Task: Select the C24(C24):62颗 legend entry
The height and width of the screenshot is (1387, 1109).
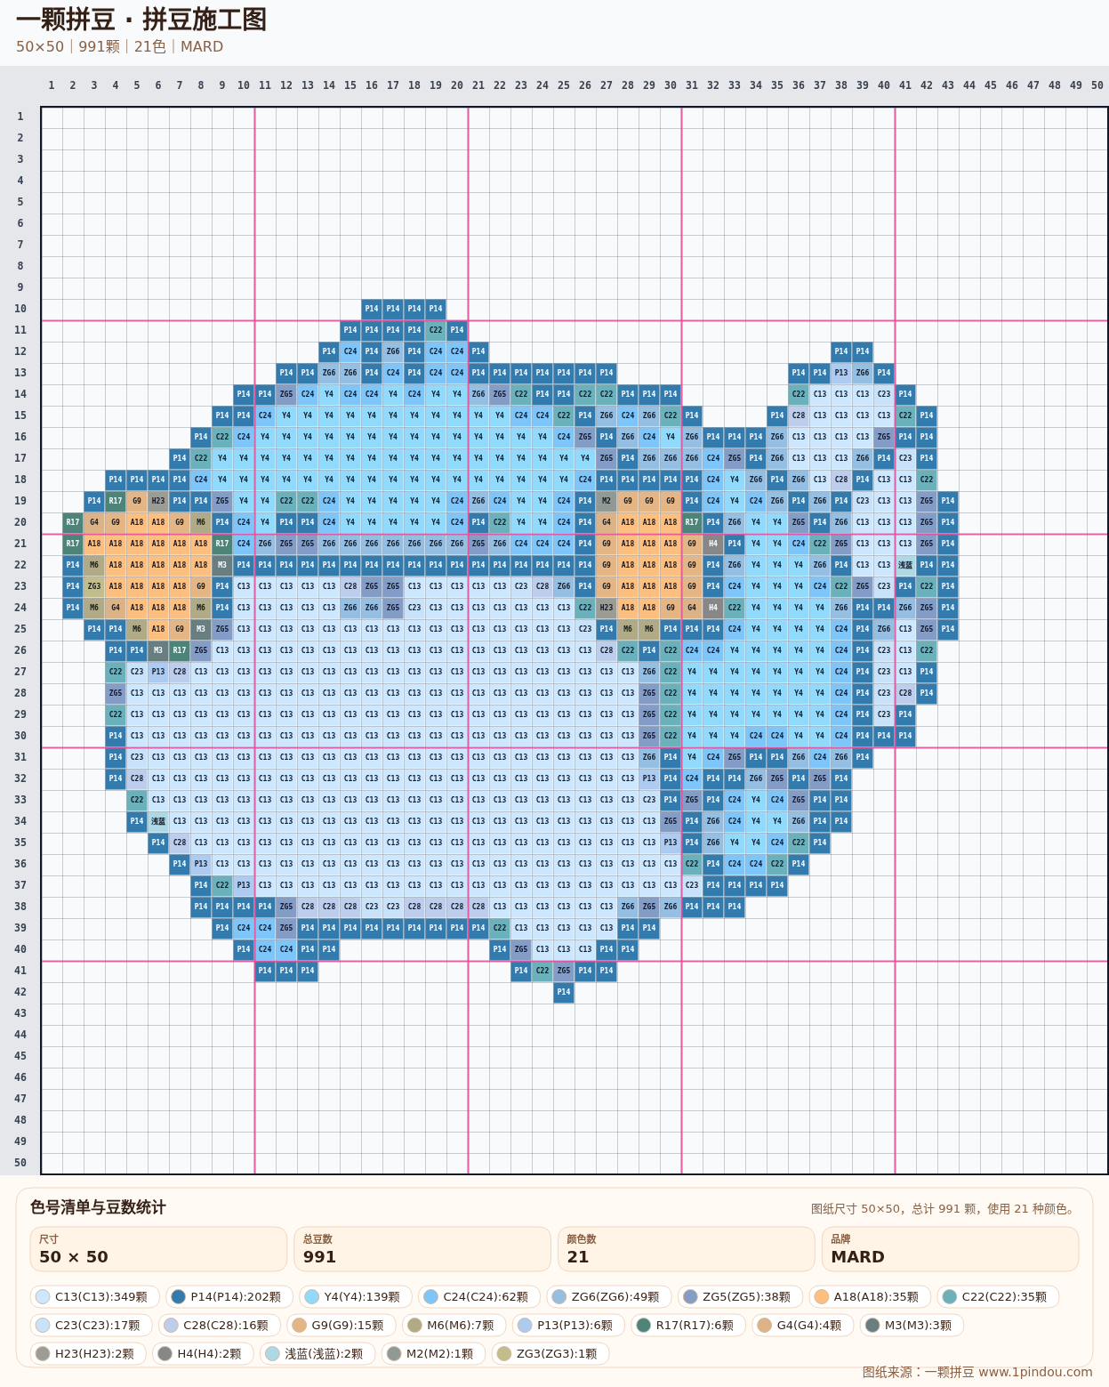Action: [x=478, y=1296]
